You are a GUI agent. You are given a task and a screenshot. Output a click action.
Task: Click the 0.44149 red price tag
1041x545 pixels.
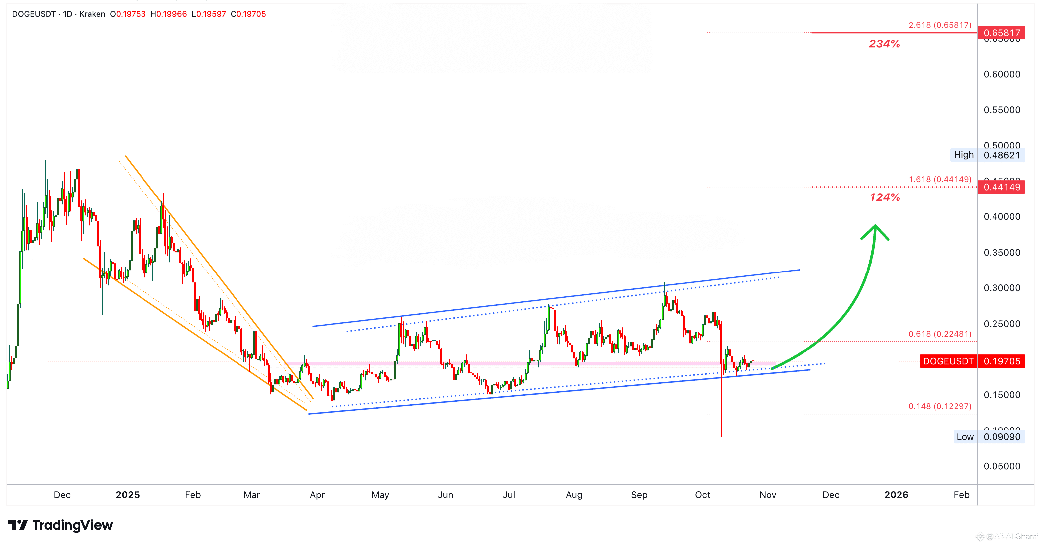tap(1001, 187)
